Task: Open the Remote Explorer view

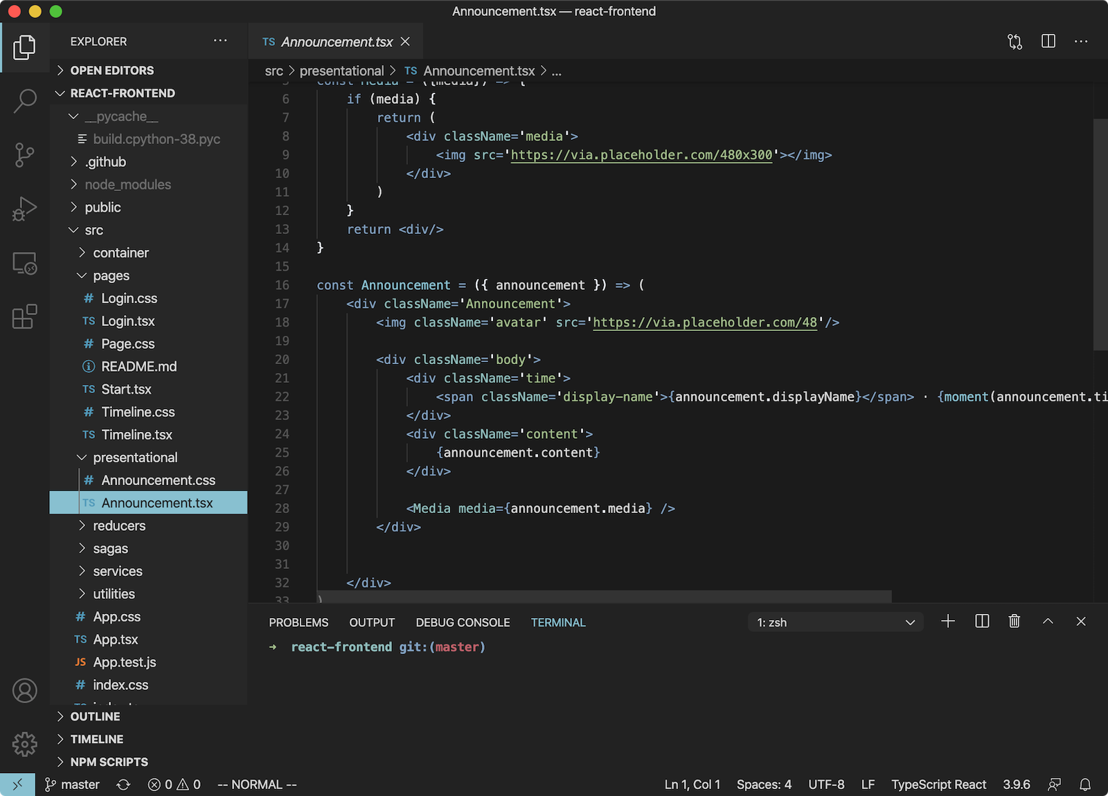Action: point(25,263)
